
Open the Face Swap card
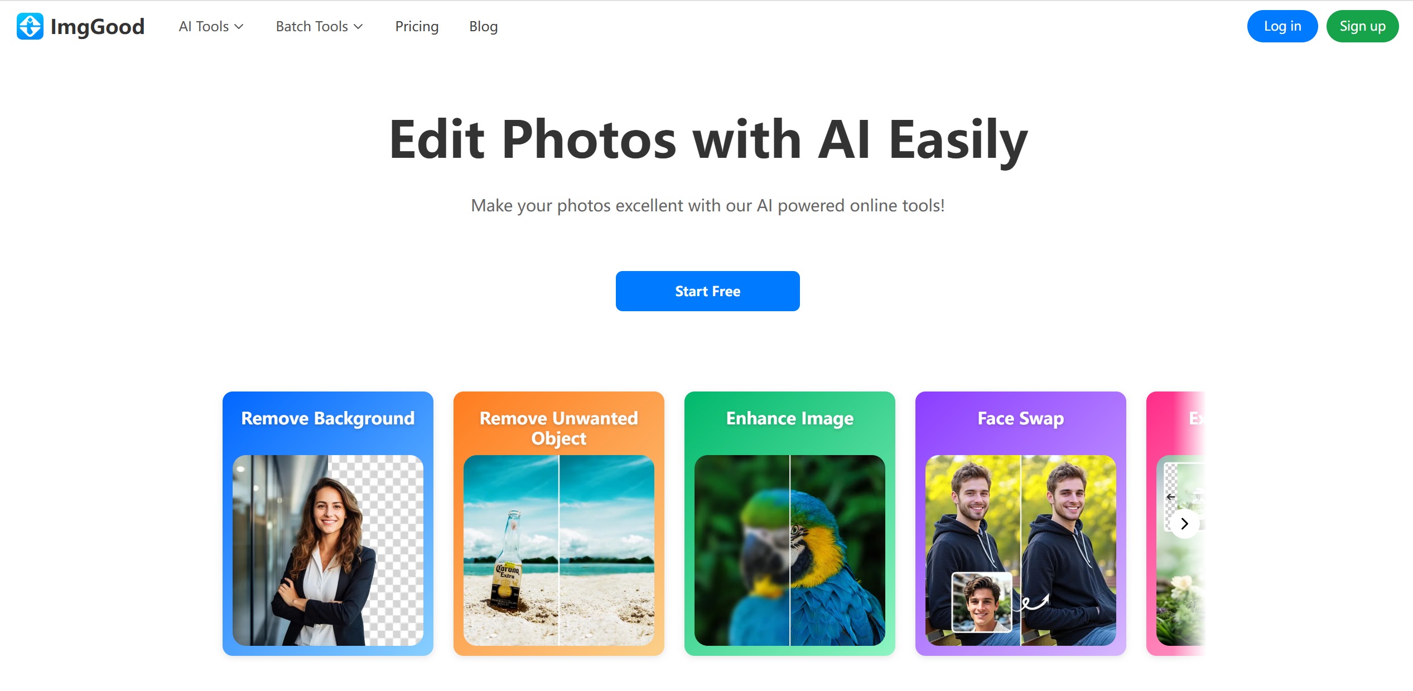pyautogui.click(x=1021, y=523)
